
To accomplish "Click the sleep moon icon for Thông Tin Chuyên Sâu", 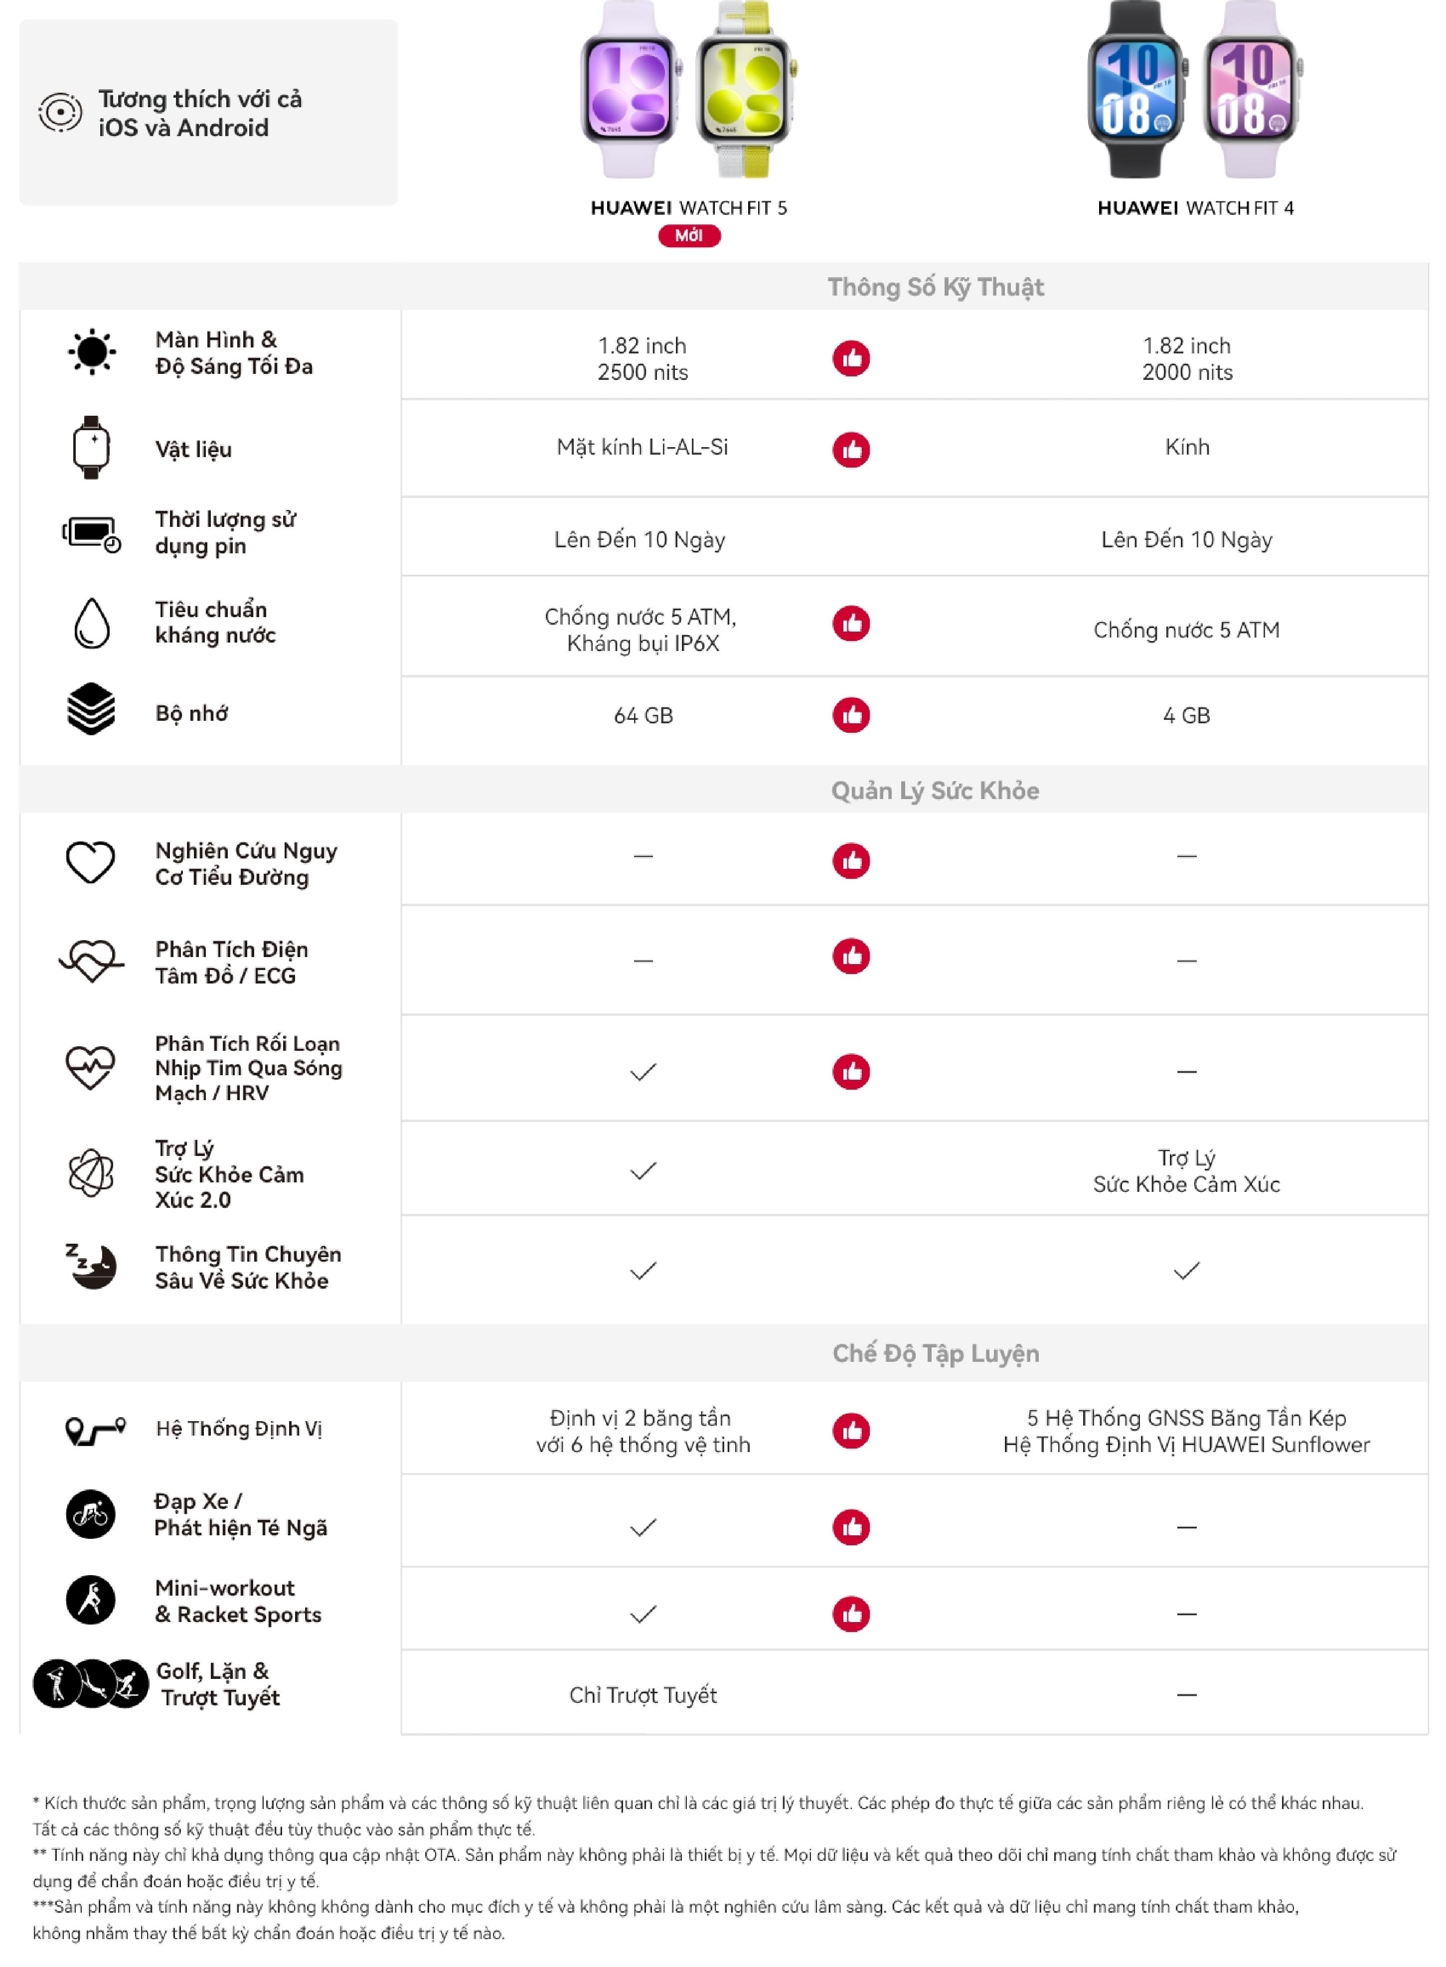I will point(91,1266).
